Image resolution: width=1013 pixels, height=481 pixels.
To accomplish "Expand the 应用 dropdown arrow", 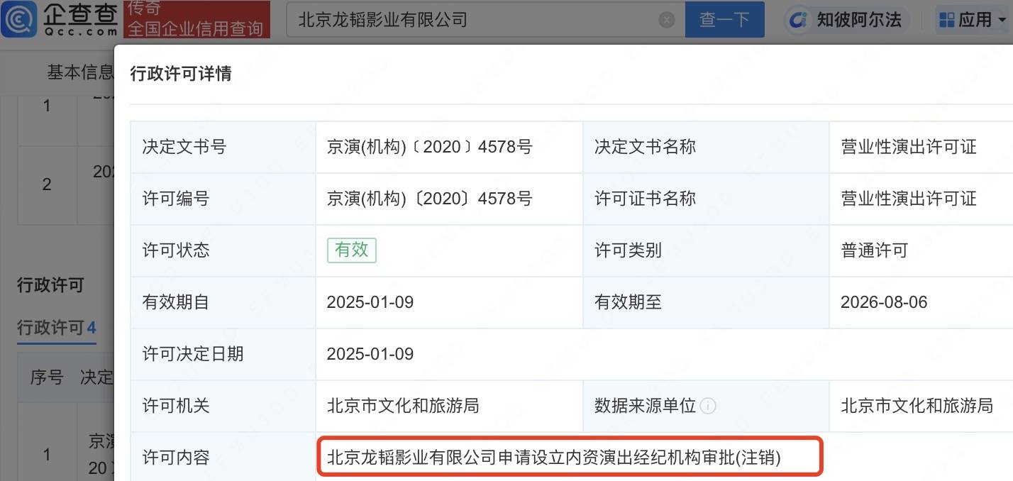I will pos(1002,21).
